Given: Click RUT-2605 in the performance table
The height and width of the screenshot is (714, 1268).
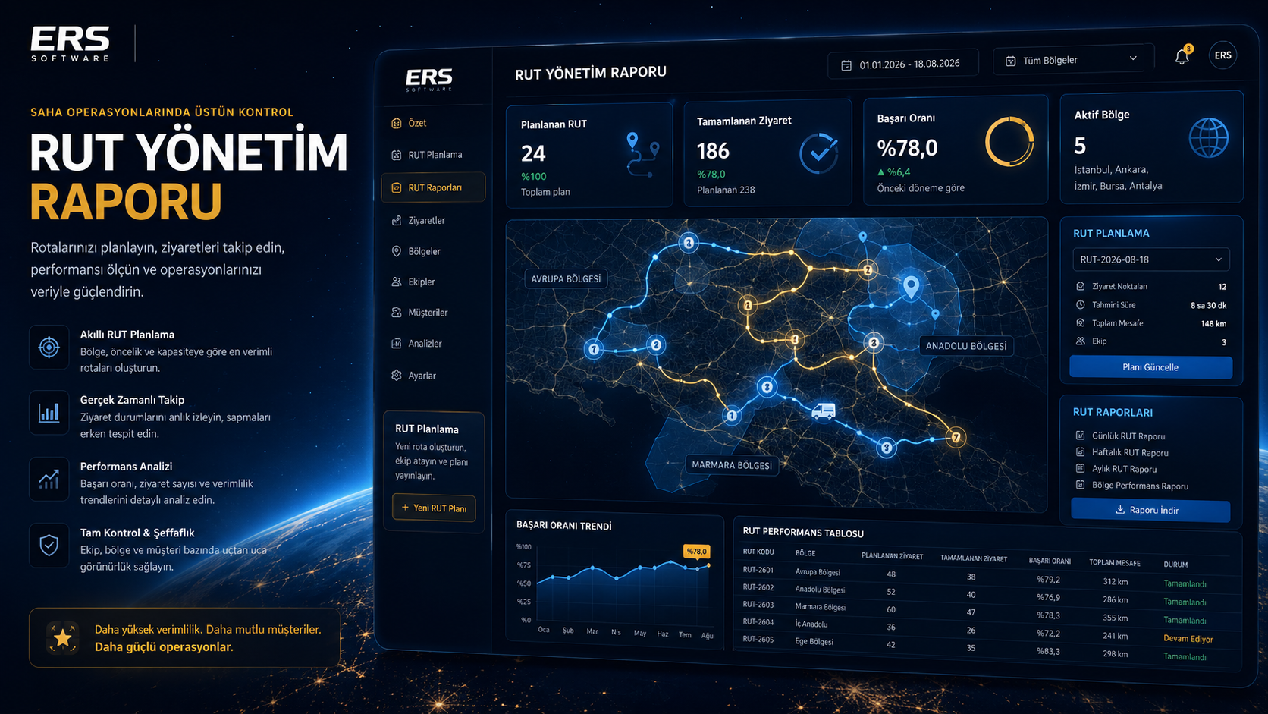Looking at the screenshot, I should 758,639.
